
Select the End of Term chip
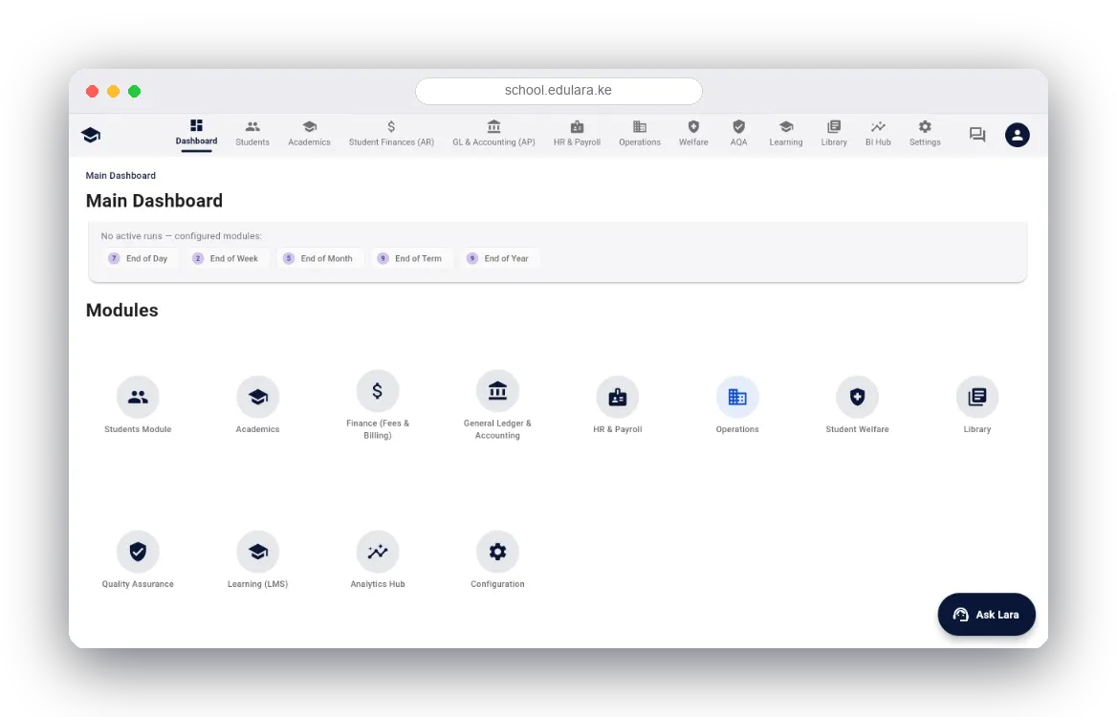click(x=410, y=258)
